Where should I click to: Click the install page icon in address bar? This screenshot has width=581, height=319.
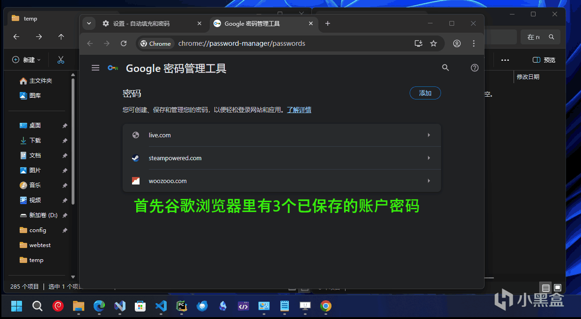point(418,43)
